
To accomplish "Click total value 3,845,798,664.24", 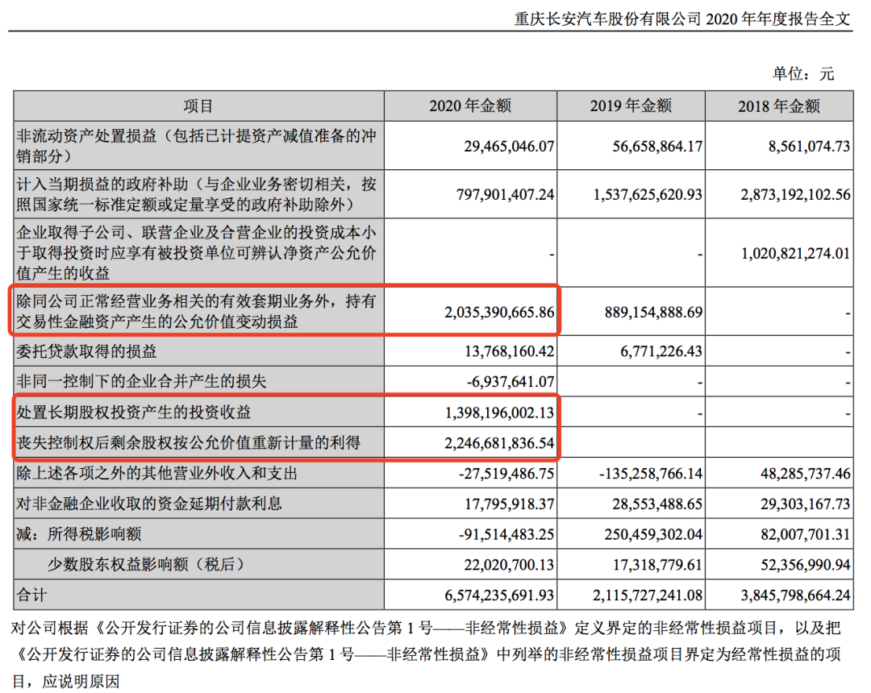I will pyautogui.click(x=795, y=595).
